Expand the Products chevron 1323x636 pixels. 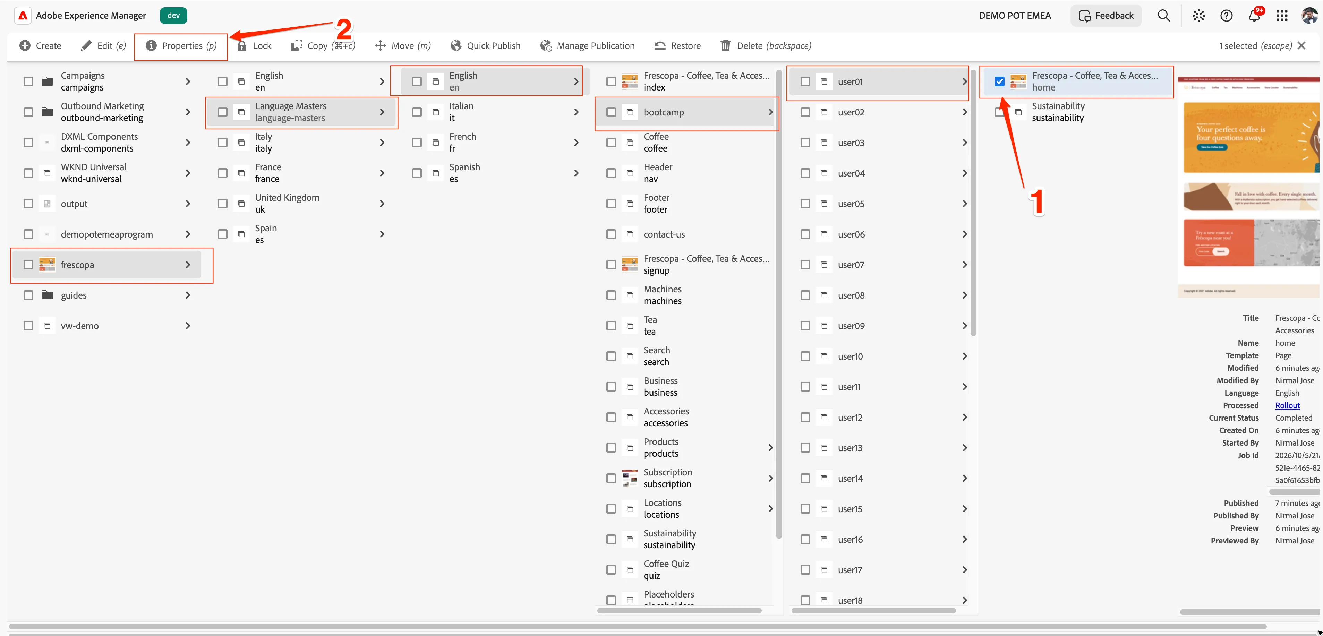click(770, 448)
